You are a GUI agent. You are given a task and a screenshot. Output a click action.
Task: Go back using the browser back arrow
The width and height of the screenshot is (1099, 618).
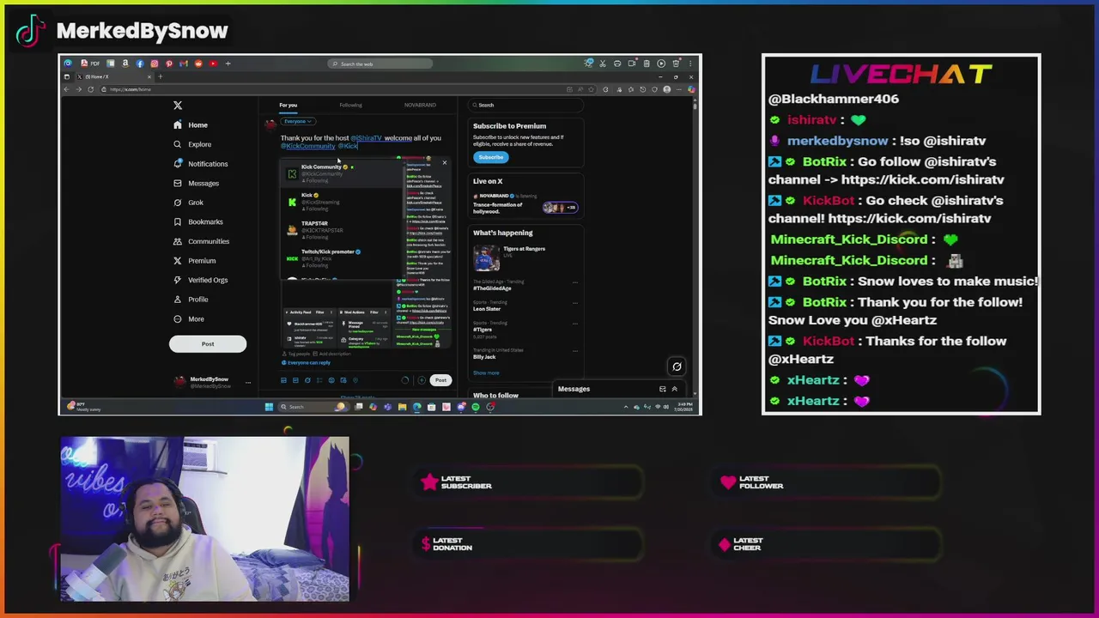[x=68, y=89]
